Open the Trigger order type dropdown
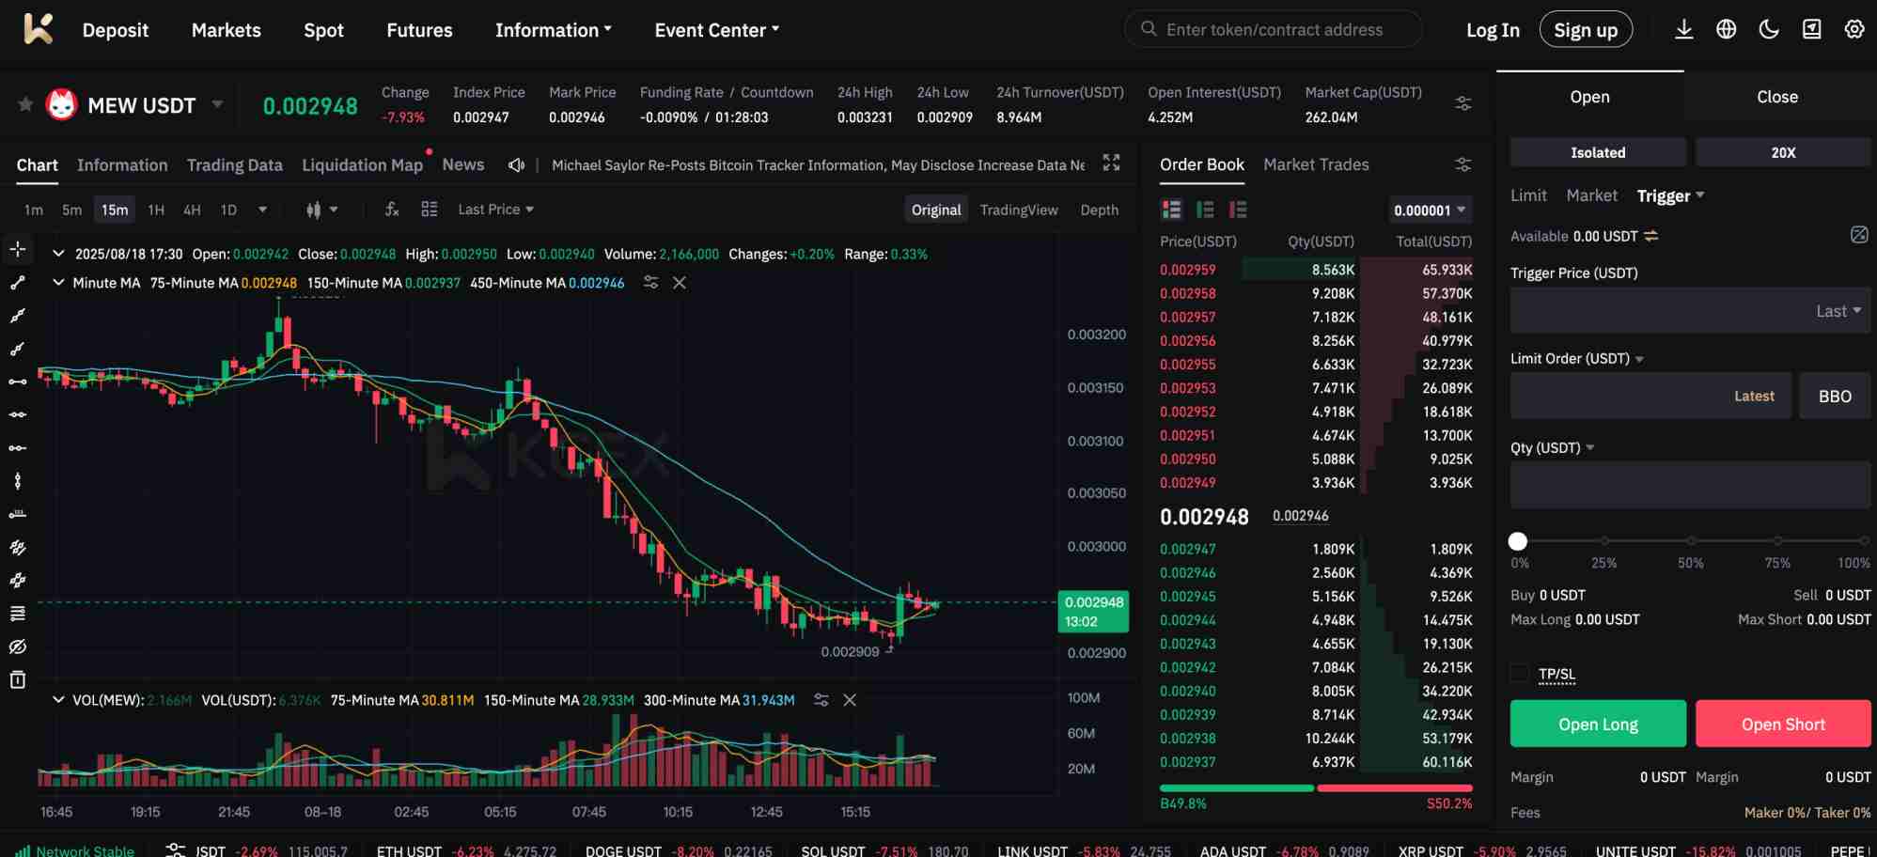The height and width of the screenshot is (857, 1877). tap(1671, 195)
